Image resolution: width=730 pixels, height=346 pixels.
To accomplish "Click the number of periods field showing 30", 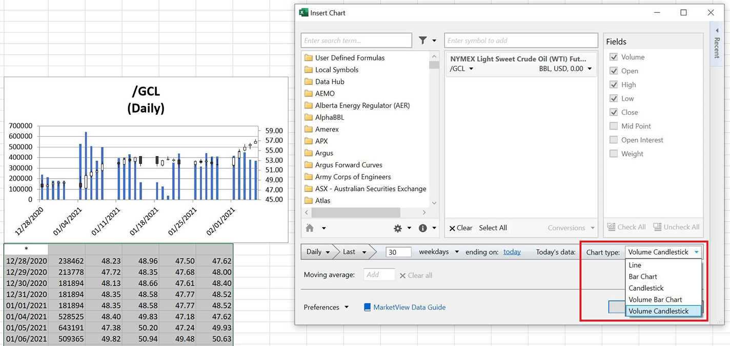I will pyautogui.click(x=399, y=252).
